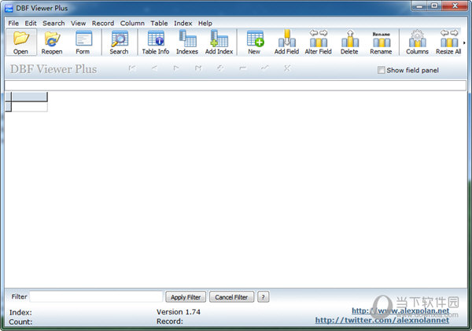Image resolution: width=472 pixels, height=331 pixels.
Task: Cancel edit with navigator X button
Action: (287, 68)
